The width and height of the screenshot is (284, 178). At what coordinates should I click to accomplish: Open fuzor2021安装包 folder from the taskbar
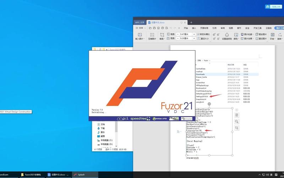pos(31,175)
